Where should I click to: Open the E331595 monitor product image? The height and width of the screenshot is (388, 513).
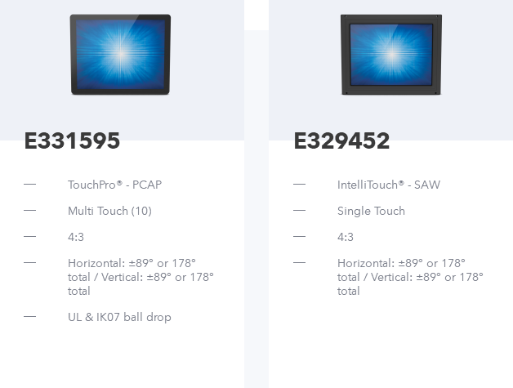pos(120,55)
